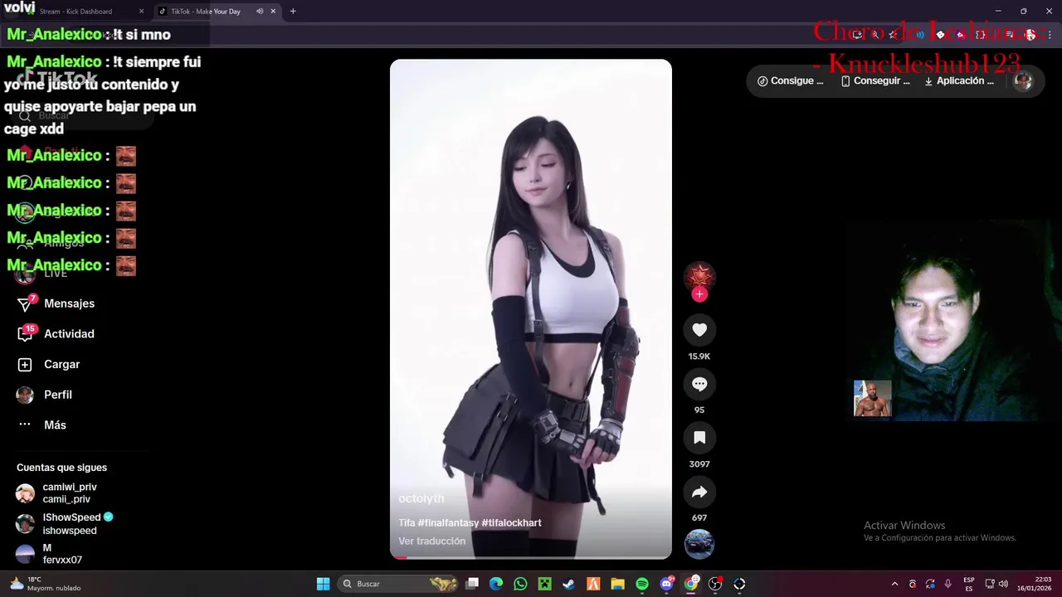Click the Conseguir button with phone icon

click(875, 81)
